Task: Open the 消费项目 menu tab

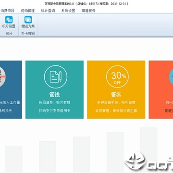Action: pyautogui.click(x=8, y=11)
